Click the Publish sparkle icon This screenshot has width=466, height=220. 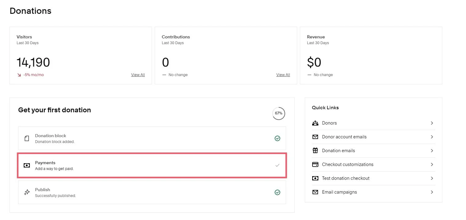tap(26, 192)
